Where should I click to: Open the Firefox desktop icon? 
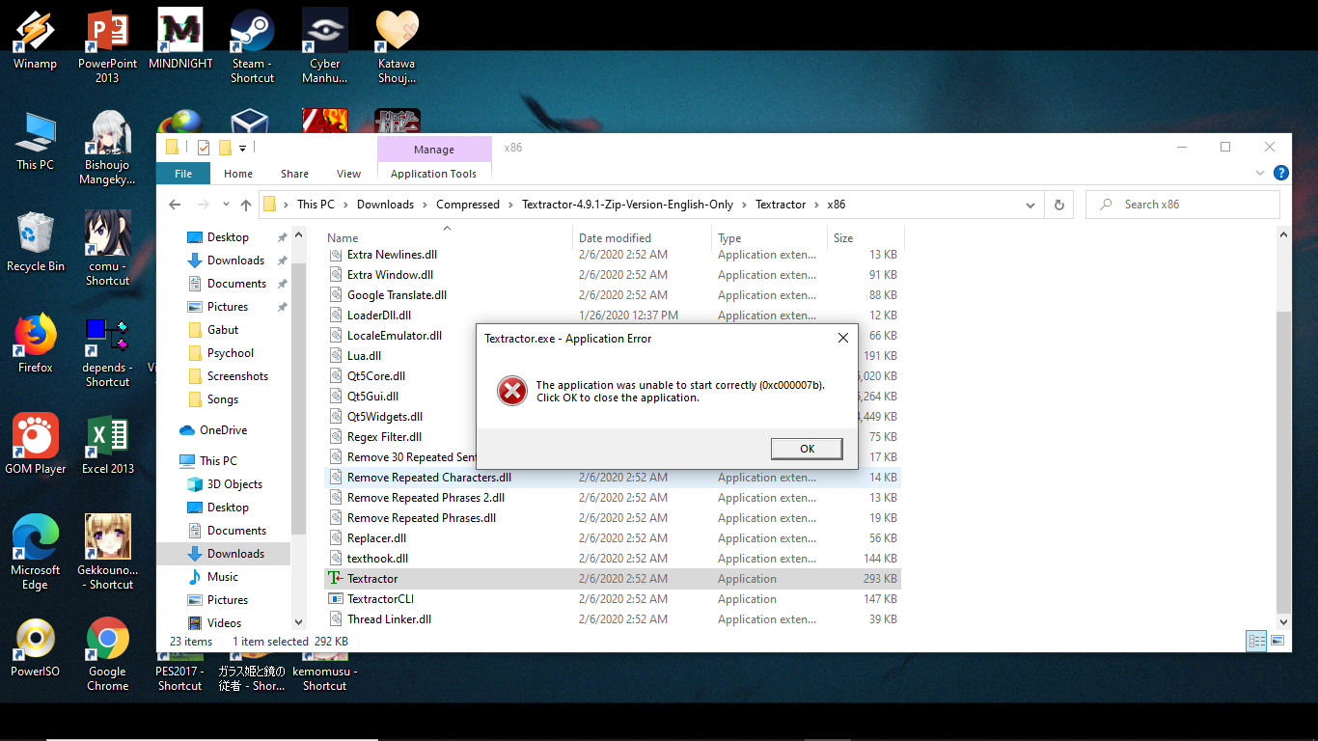click(36, 343)
